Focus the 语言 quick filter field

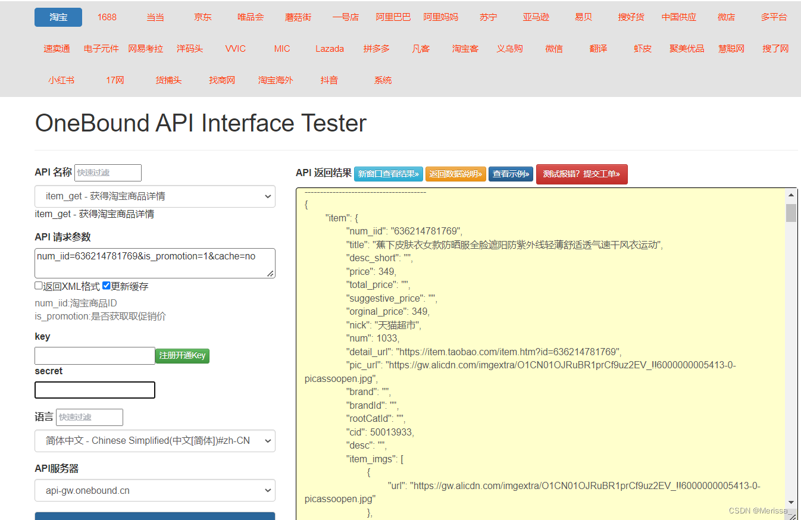[89, 417]
